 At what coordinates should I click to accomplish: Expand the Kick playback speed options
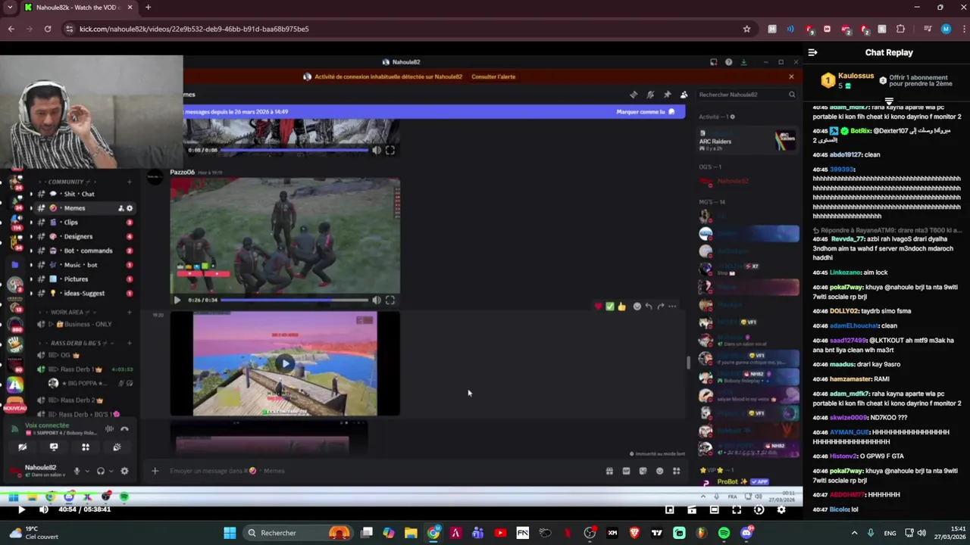[x=759, y=510]
